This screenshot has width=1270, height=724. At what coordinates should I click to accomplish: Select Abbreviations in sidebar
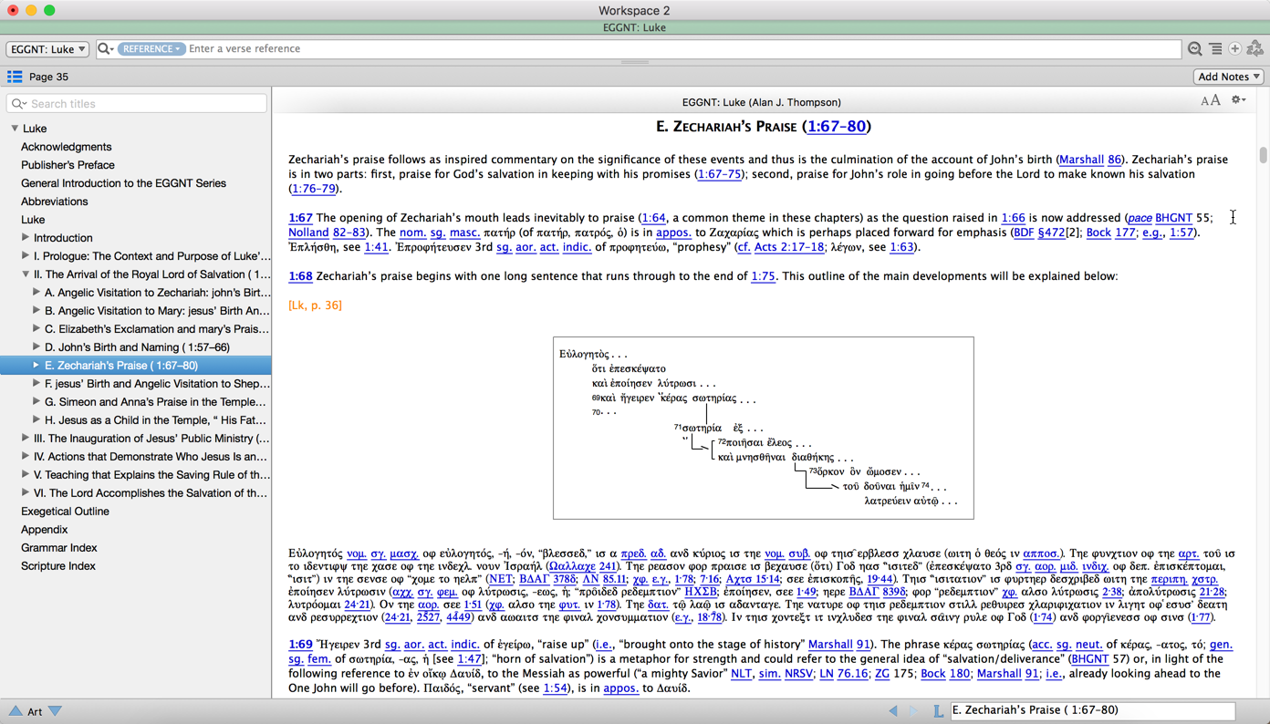coord(55,202)
